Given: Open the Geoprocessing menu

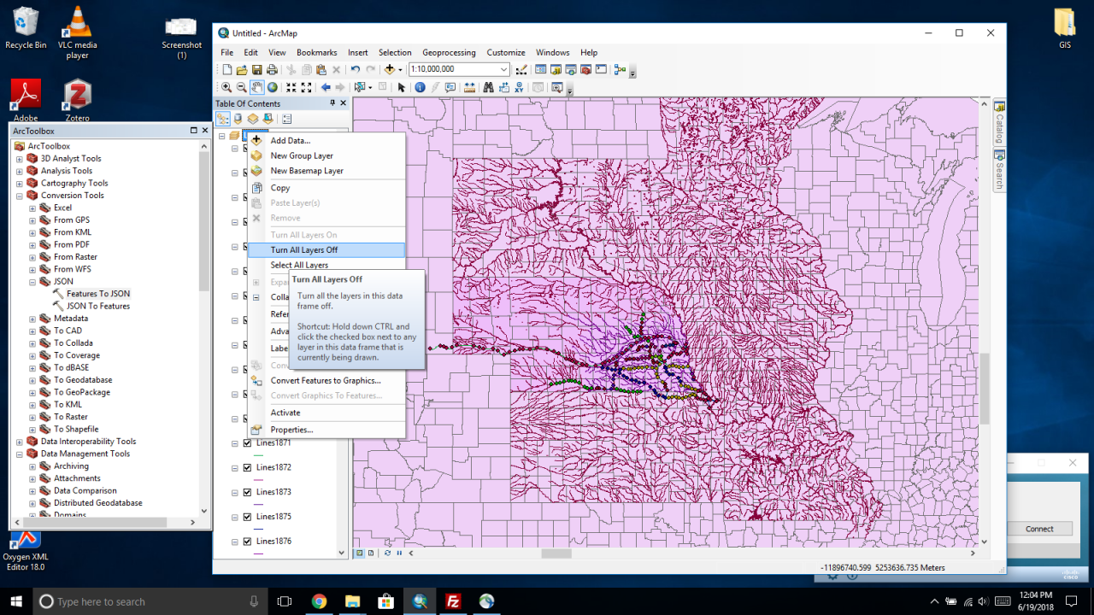Looking at the screenshot, I should (x=449, y=52).
